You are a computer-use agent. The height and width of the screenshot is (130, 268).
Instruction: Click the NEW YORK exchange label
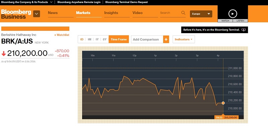click(x=42, y=43)
